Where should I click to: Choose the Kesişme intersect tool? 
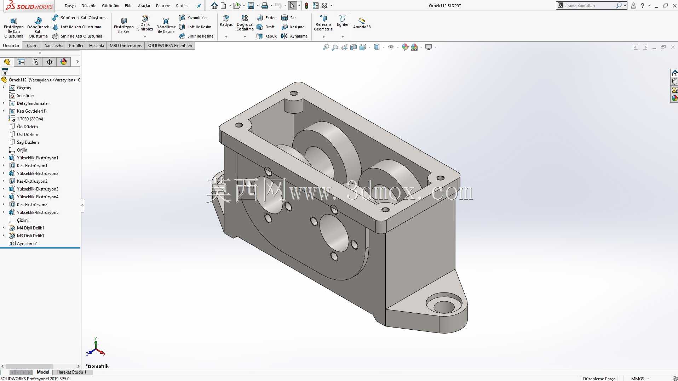[x=293, y=27]
